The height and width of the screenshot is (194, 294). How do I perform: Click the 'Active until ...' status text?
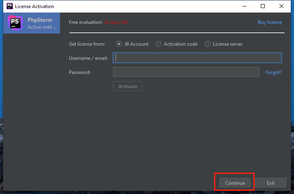42,27
